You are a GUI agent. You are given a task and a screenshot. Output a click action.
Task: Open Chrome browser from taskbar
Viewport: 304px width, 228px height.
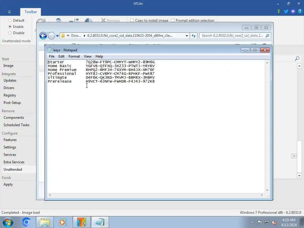point(26,222)
